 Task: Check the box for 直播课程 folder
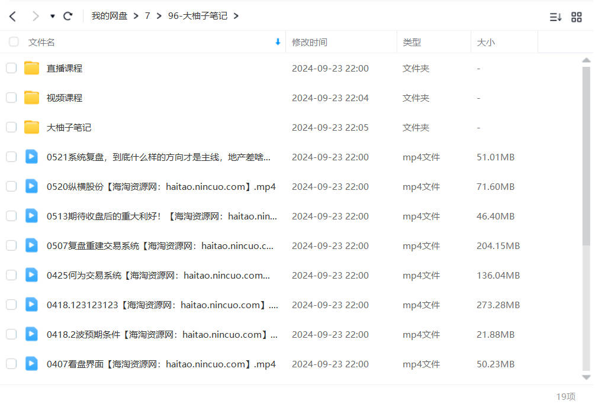11,68
